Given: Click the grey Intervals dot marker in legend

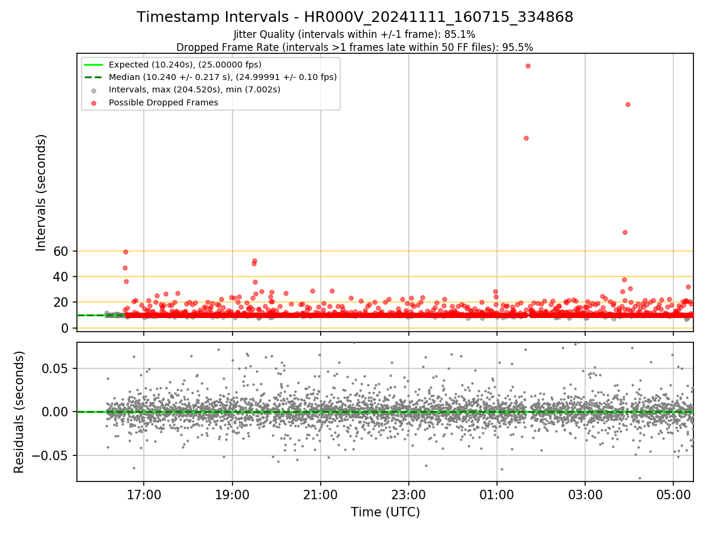Looking at the screenshot, I should coord(94,90).
